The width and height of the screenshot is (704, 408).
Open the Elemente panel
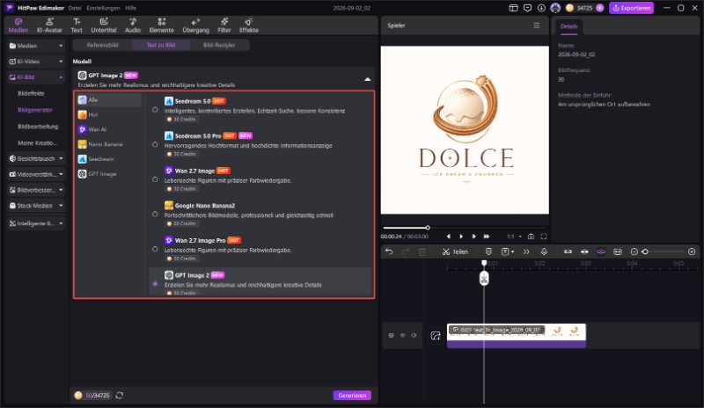pos(162,25)
